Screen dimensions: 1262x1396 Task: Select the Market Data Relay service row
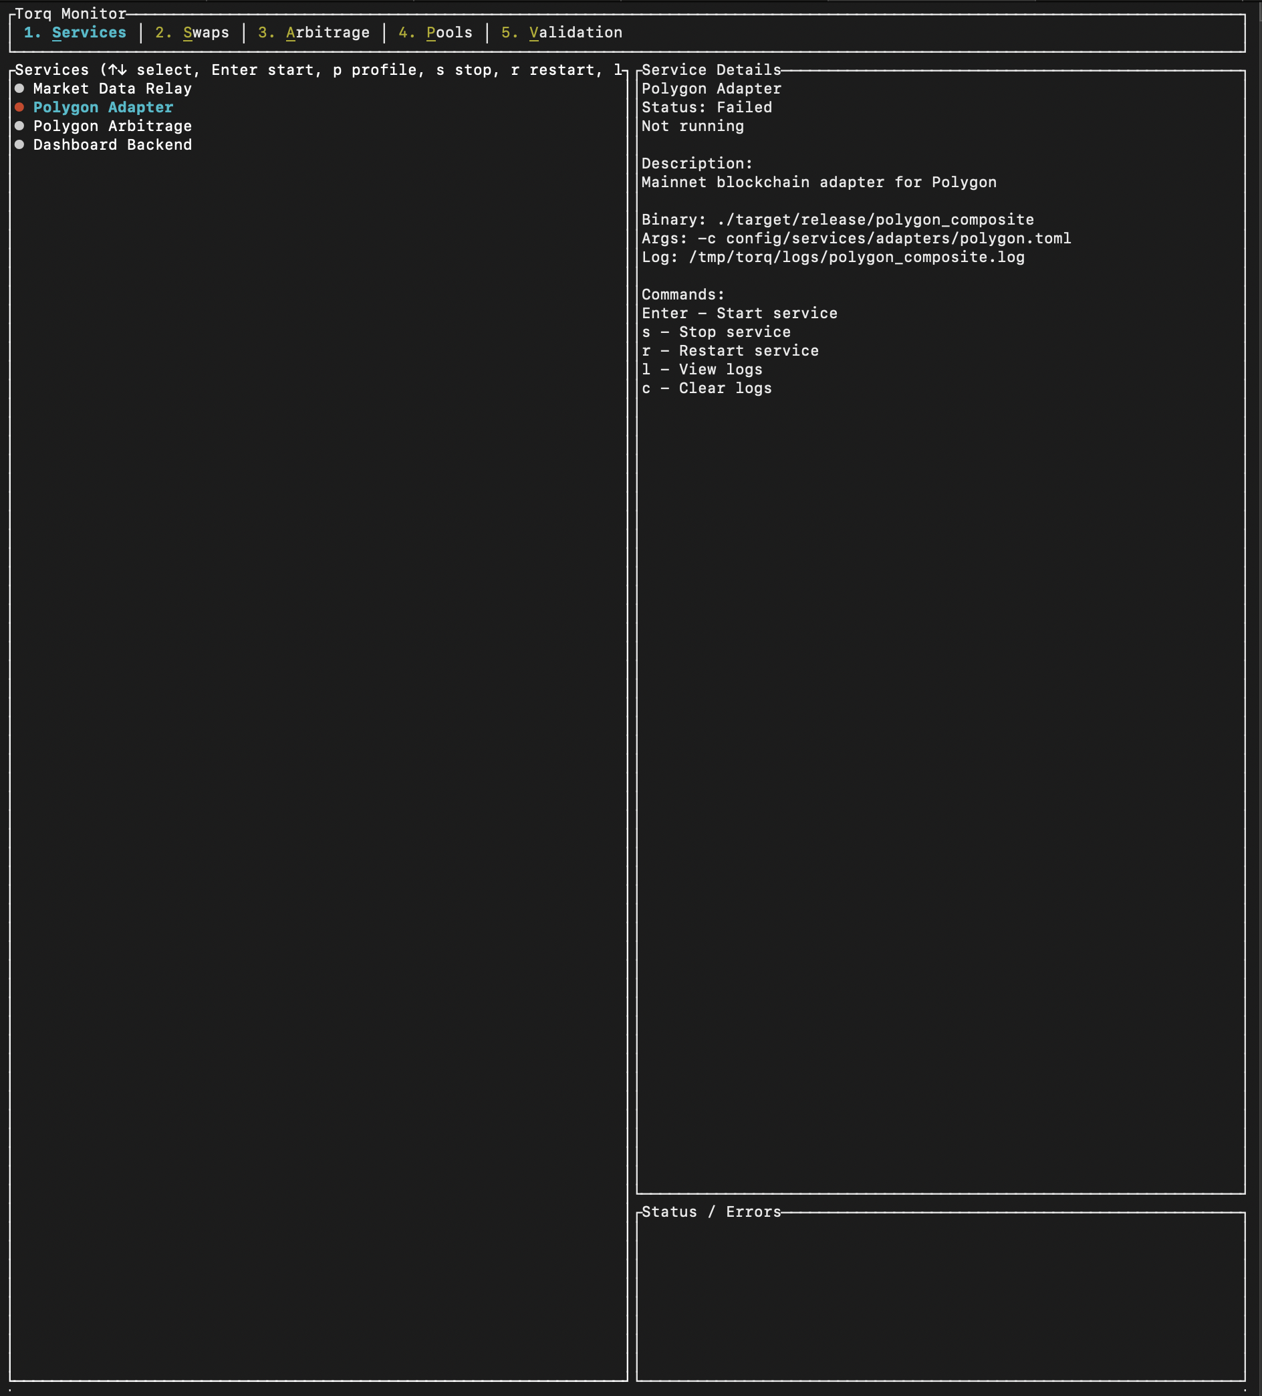(x=318, y=89)
